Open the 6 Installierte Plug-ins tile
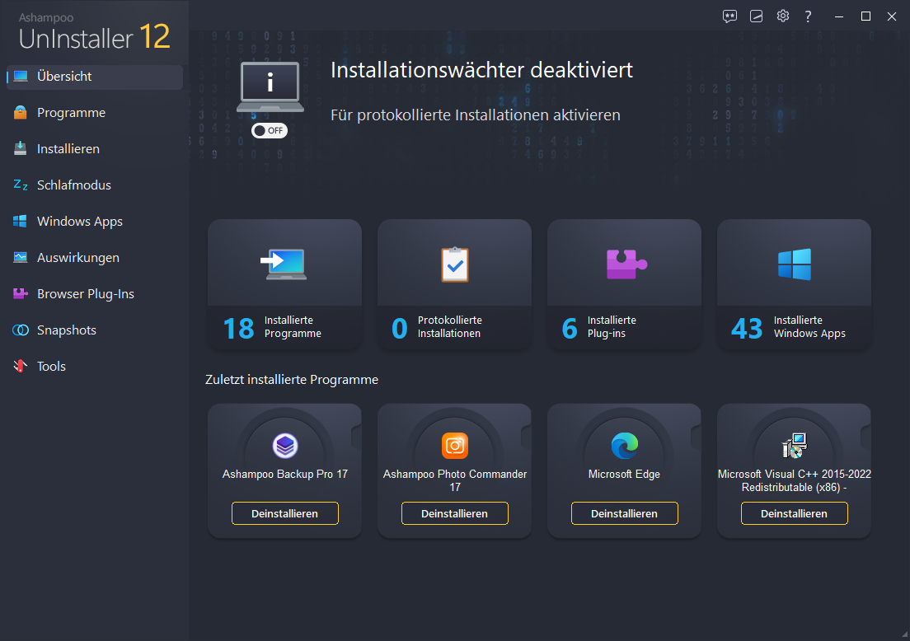Screen dimensions: 910x641 (x=625, y=285)
